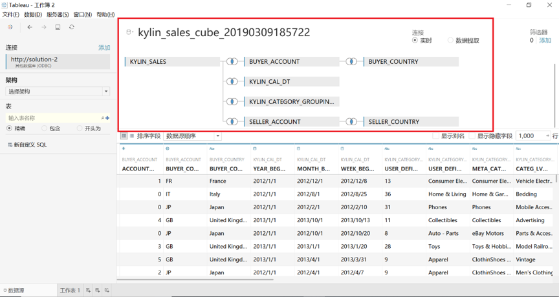559x297 pixels.
Task: Open the 选择架构 schema dropdown
Action: 58,92
